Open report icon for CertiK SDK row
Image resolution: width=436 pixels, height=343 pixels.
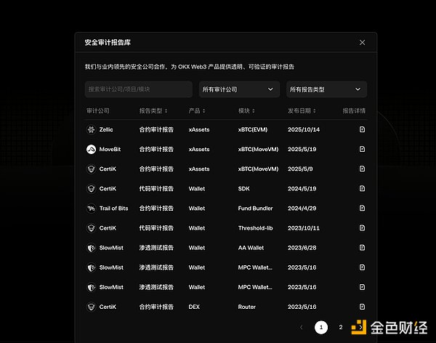point(362,188)
